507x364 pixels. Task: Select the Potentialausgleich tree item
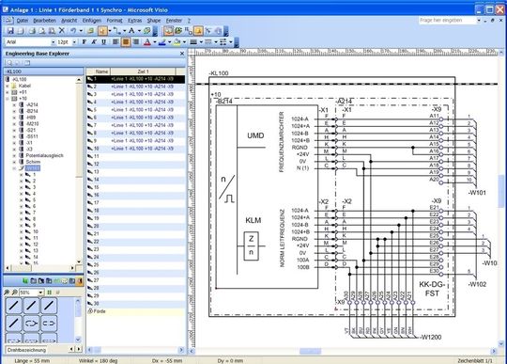tap(45, 155)
